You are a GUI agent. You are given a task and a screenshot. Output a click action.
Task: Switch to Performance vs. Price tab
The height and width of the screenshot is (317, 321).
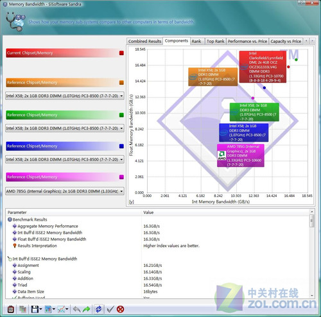[247, 41]
